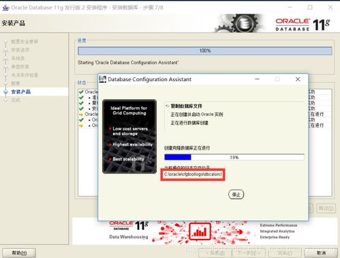
Task: Click the yellow arrow icon beside in-progress Oracle row
Action: (81, 114)
